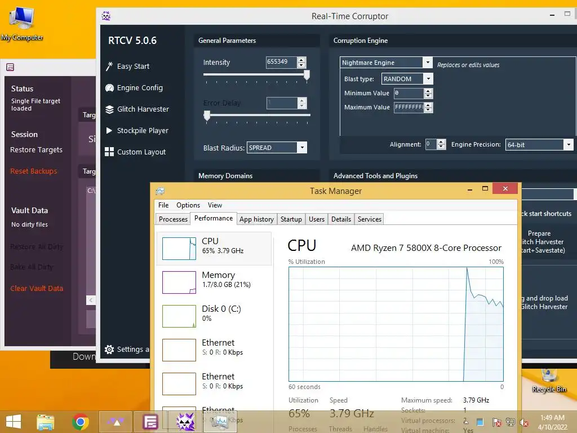The height and width of the screenshot is (433, 577).
Task: Open the corruption engine dropdown (Nightmare Engine)
Action: [x=427, y=63]
